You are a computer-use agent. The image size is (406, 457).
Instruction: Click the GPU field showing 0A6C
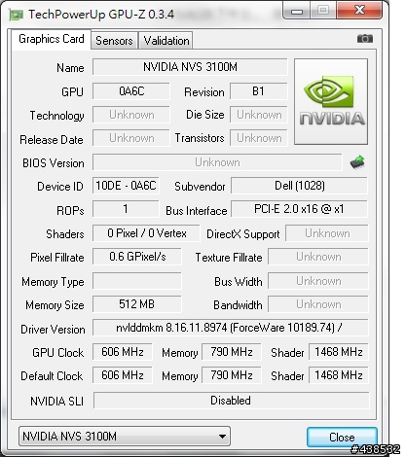[x=131, y=91]
